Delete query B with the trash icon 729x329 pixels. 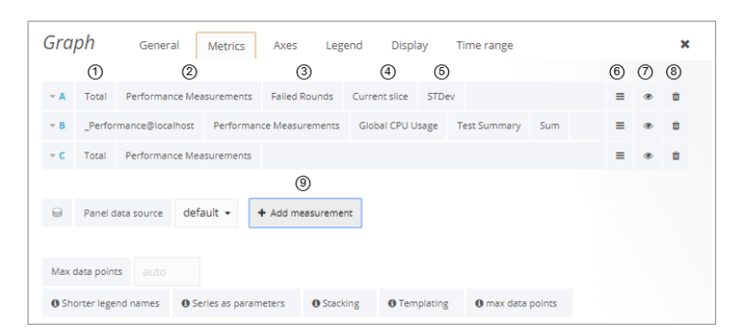676,126
